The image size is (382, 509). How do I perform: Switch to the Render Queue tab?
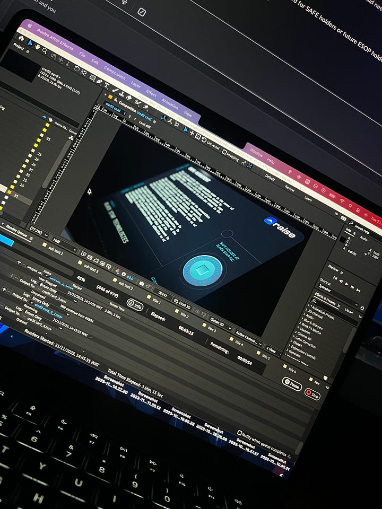point(16,232)
